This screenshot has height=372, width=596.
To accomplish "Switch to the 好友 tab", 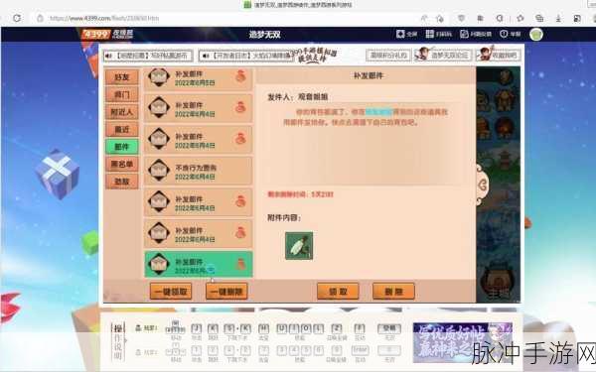I will point(122,77).
